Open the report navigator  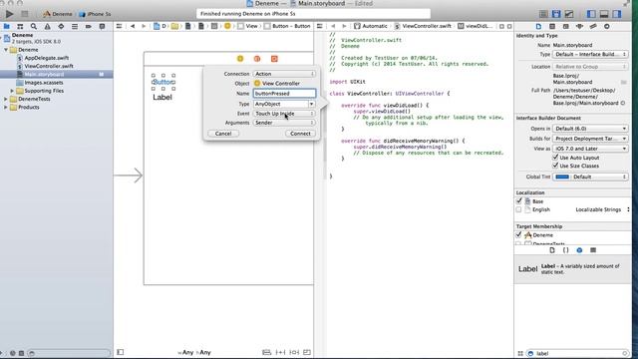coord(102,27)
